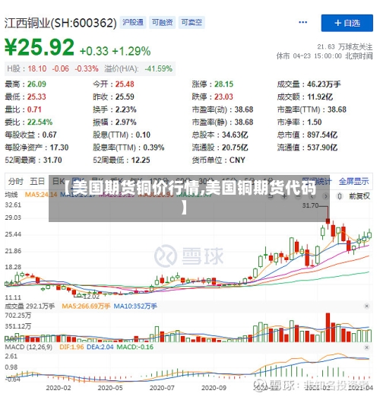Click the settings icon left of 前复权
Screen dimensions: 380x397
[340, 196]
